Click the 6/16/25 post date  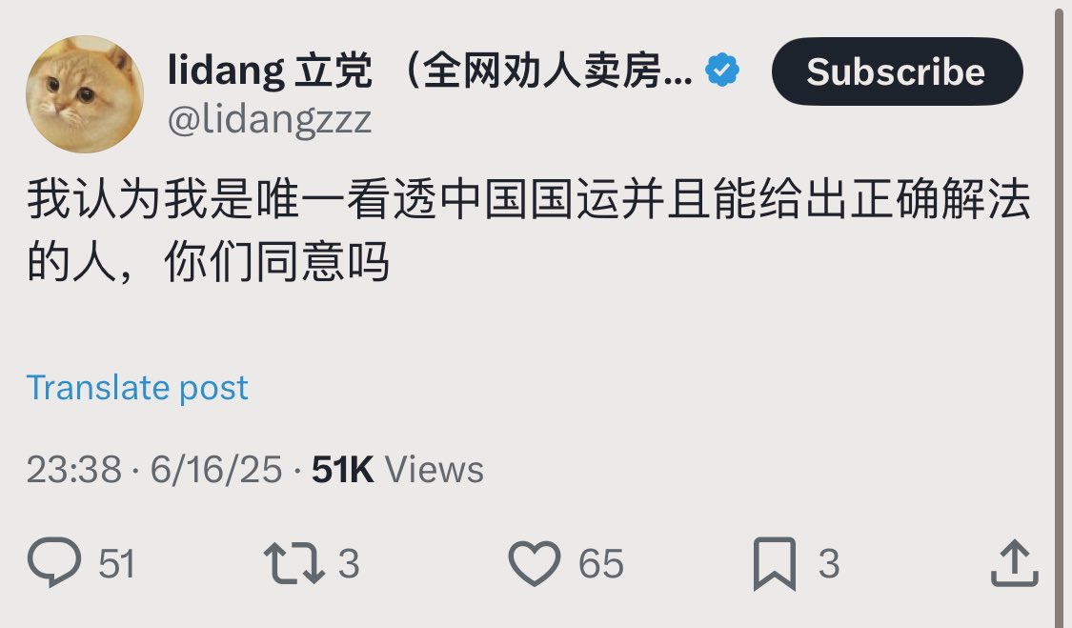[x=216, y=469]
